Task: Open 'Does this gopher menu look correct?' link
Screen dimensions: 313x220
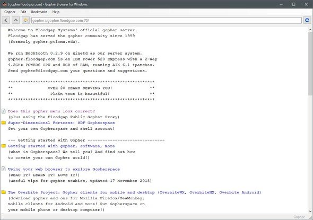Action: click(x=51, y=111)
